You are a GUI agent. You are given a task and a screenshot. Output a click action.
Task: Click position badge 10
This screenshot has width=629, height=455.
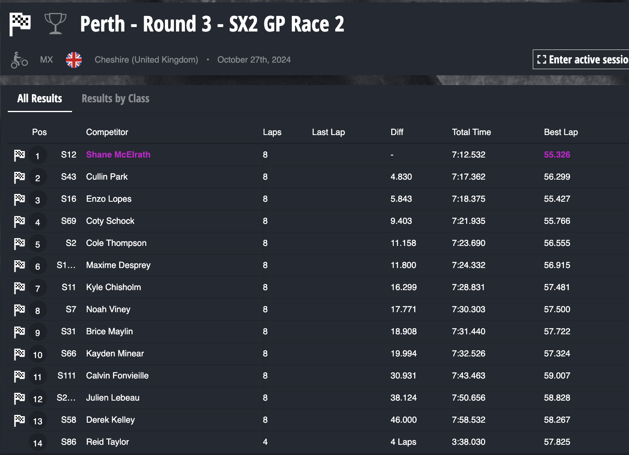tap(38, 354)
